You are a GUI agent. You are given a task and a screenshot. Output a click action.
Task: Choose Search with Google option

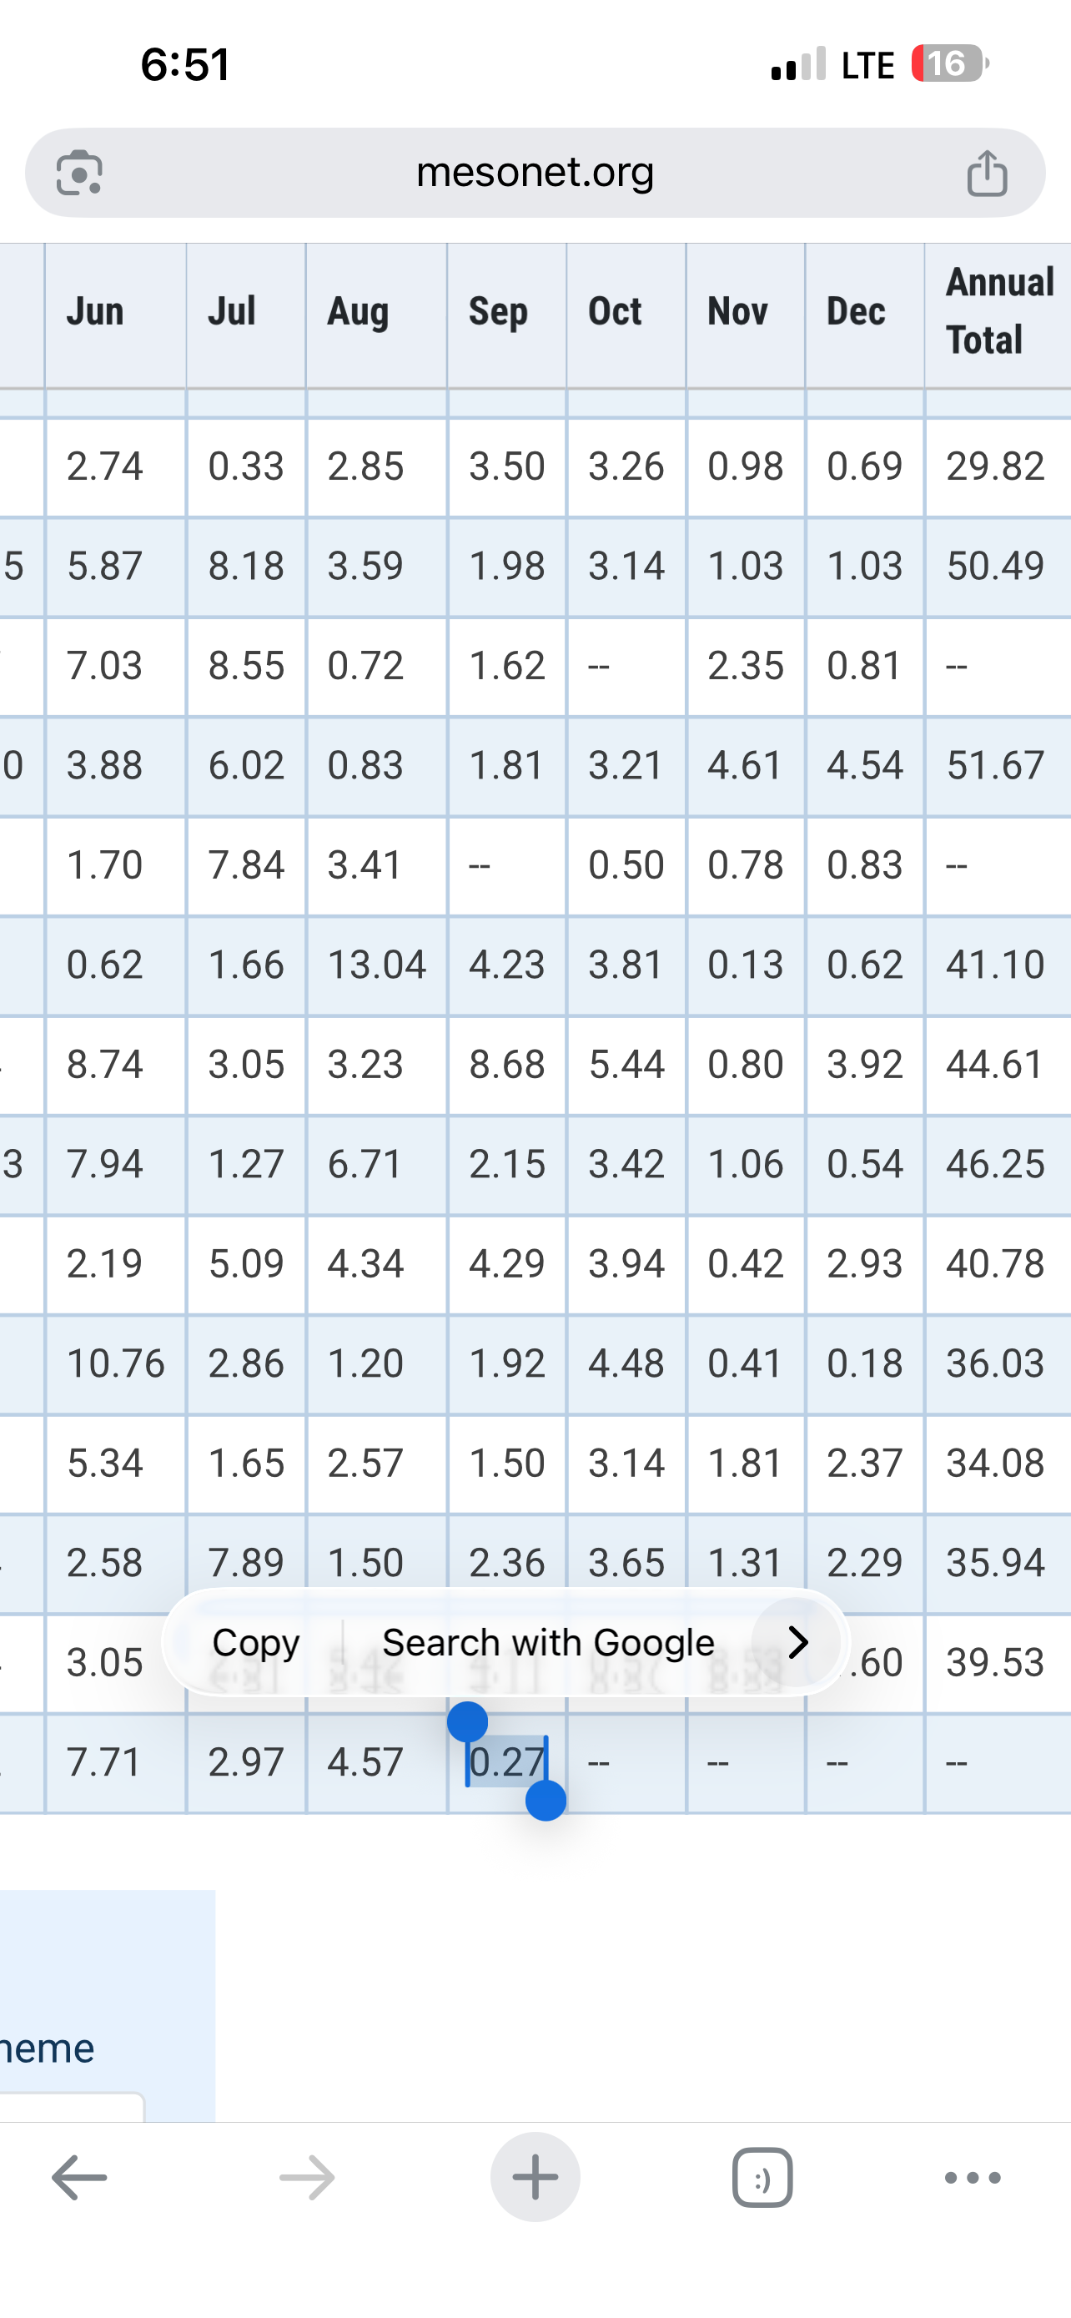(548, 1642)
